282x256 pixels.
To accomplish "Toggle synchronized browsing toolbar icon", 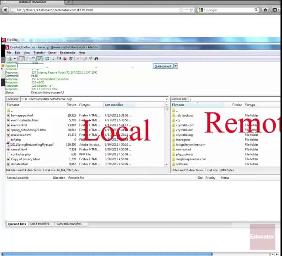I will [91, 59].
